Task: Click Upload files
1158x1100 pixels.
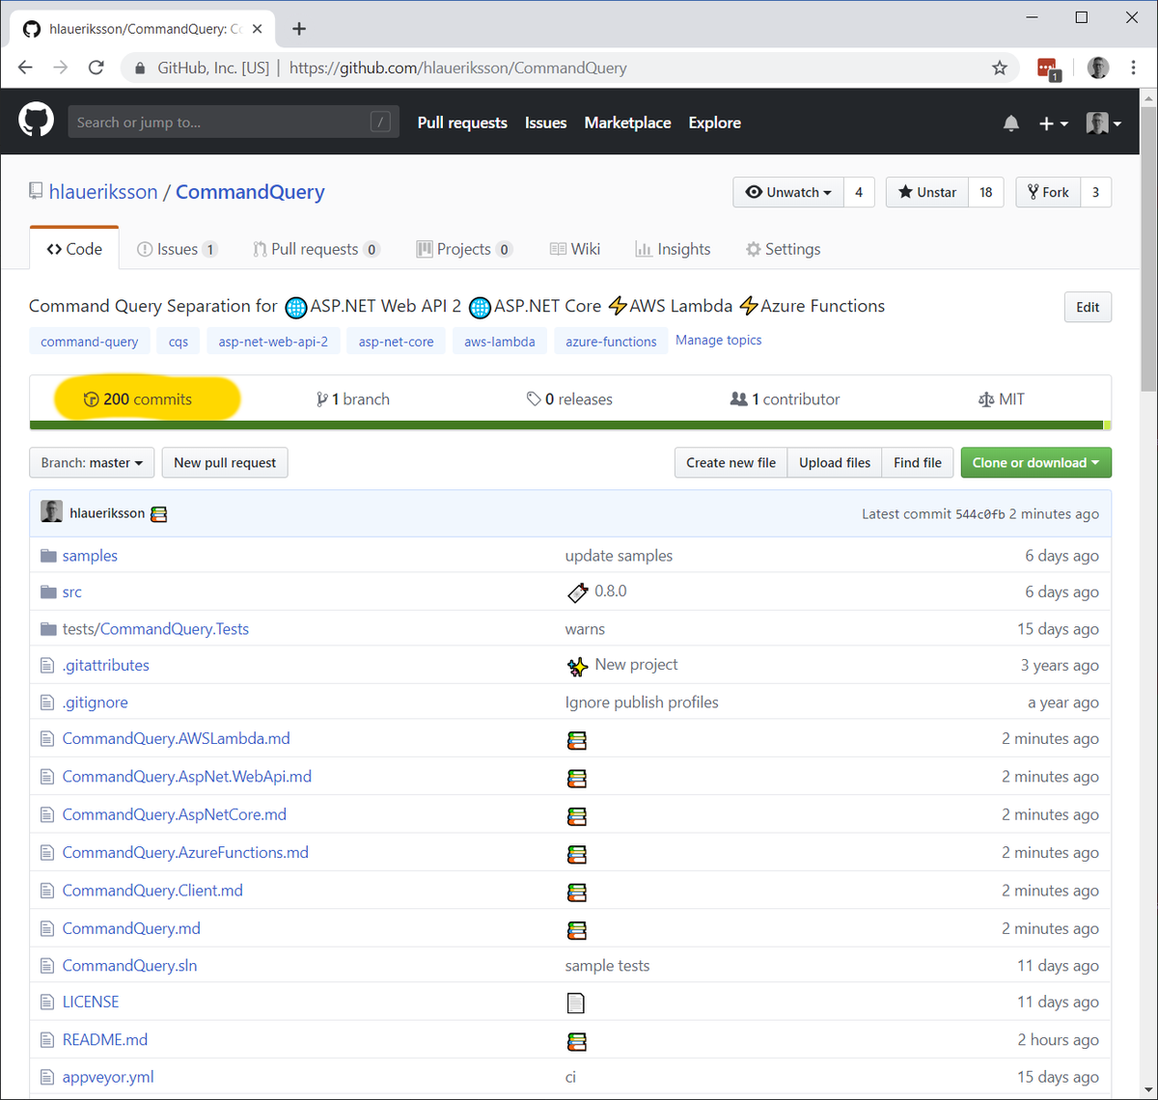Action: (x=835, y=463)
